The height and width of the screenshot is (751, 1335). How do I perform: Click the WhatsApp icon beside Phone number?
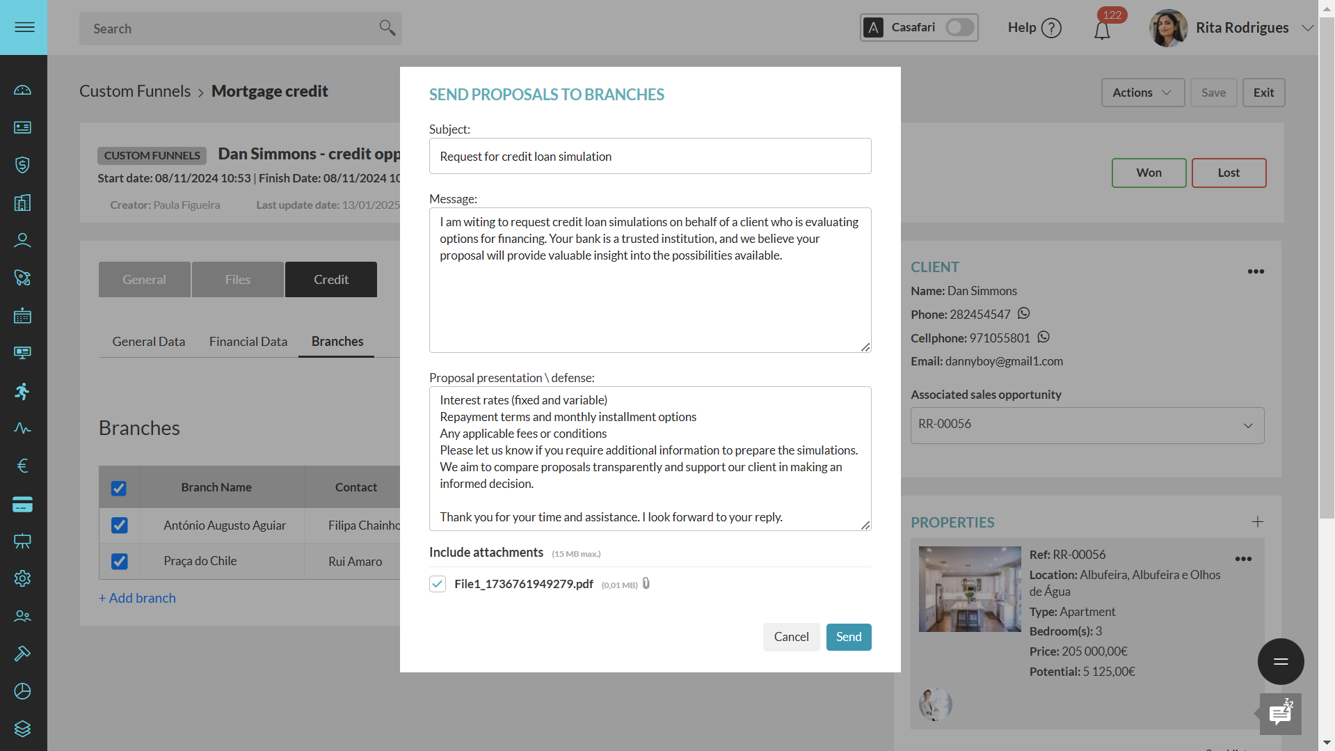click(x=1023, y=313)
